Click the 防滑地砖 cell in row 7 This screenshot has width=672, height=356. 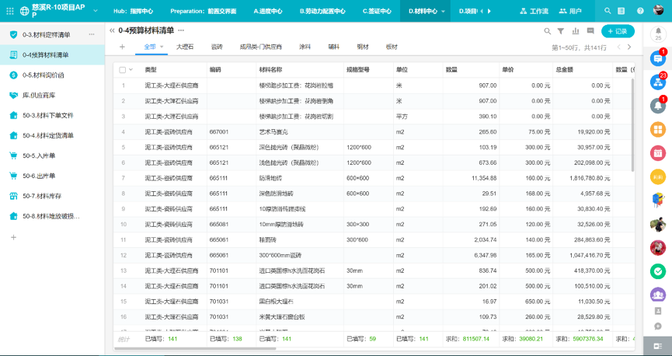tap(300, 178)
